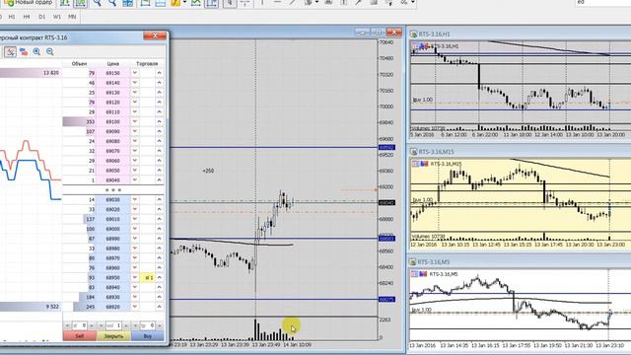The height and width of the screenshot is (355, 631).
Task: Decrease the sl value with minus stepper
Action: [67, 325]
